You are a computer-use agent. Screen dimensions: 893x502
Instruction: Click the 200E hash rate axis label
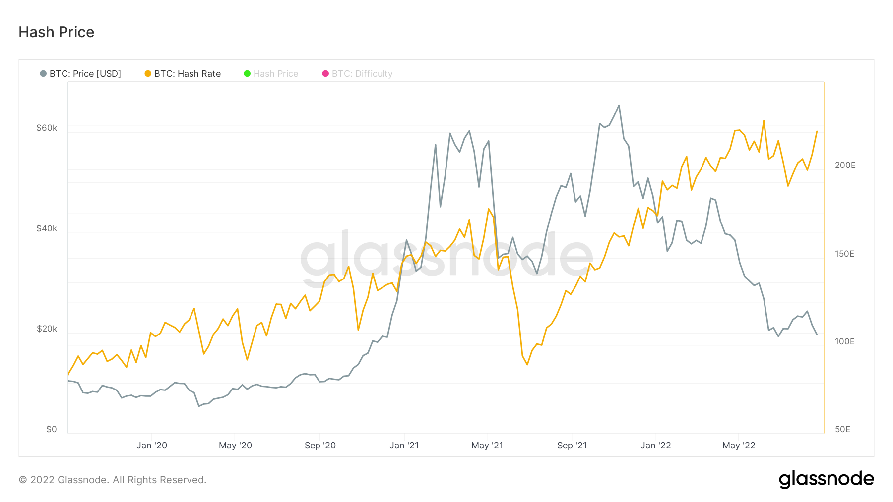(845, 165)
